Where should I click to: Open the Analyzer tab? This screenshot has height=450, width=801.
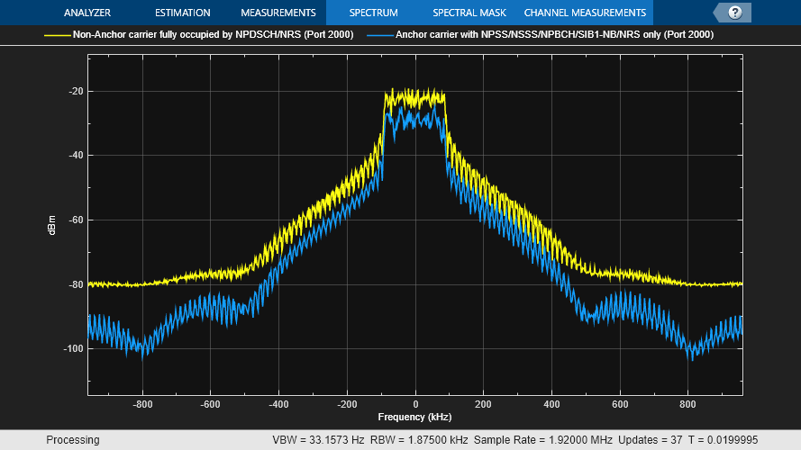pos(86,13)
